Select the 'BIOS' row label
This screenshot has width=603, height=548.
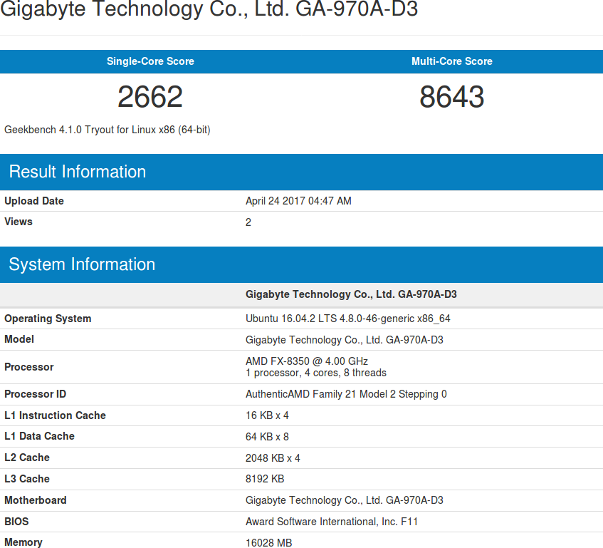[x=16, y=522]
